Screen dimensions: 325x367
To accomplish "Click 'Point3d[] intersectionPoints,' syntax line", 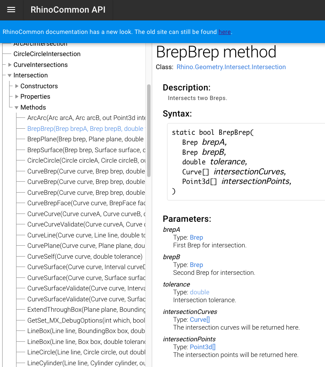I will 237,181.
